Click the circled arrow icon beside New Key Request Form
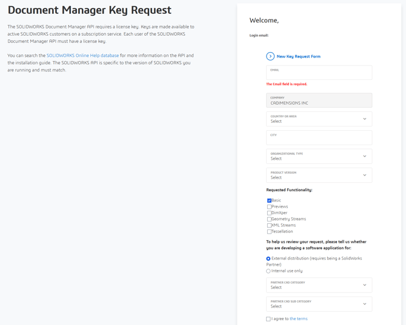The image size is (406, 325). (x=270, y=56)
